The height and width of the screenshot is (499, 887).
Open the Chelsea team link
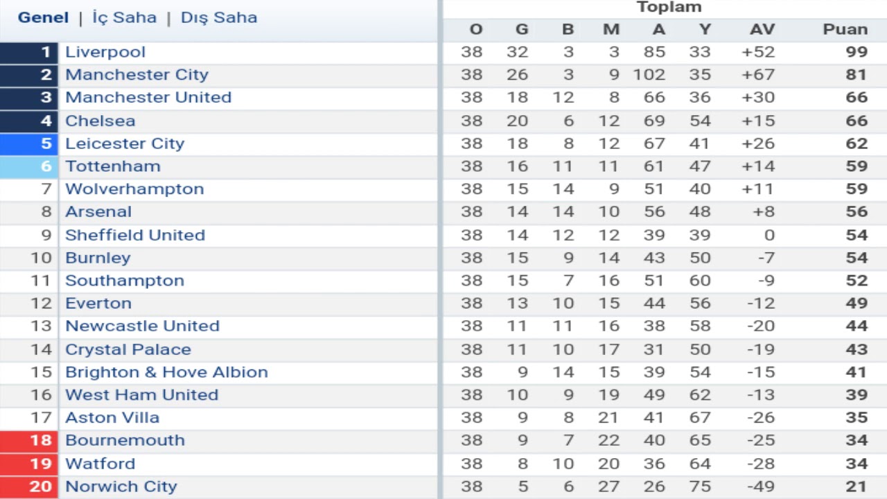100,121
